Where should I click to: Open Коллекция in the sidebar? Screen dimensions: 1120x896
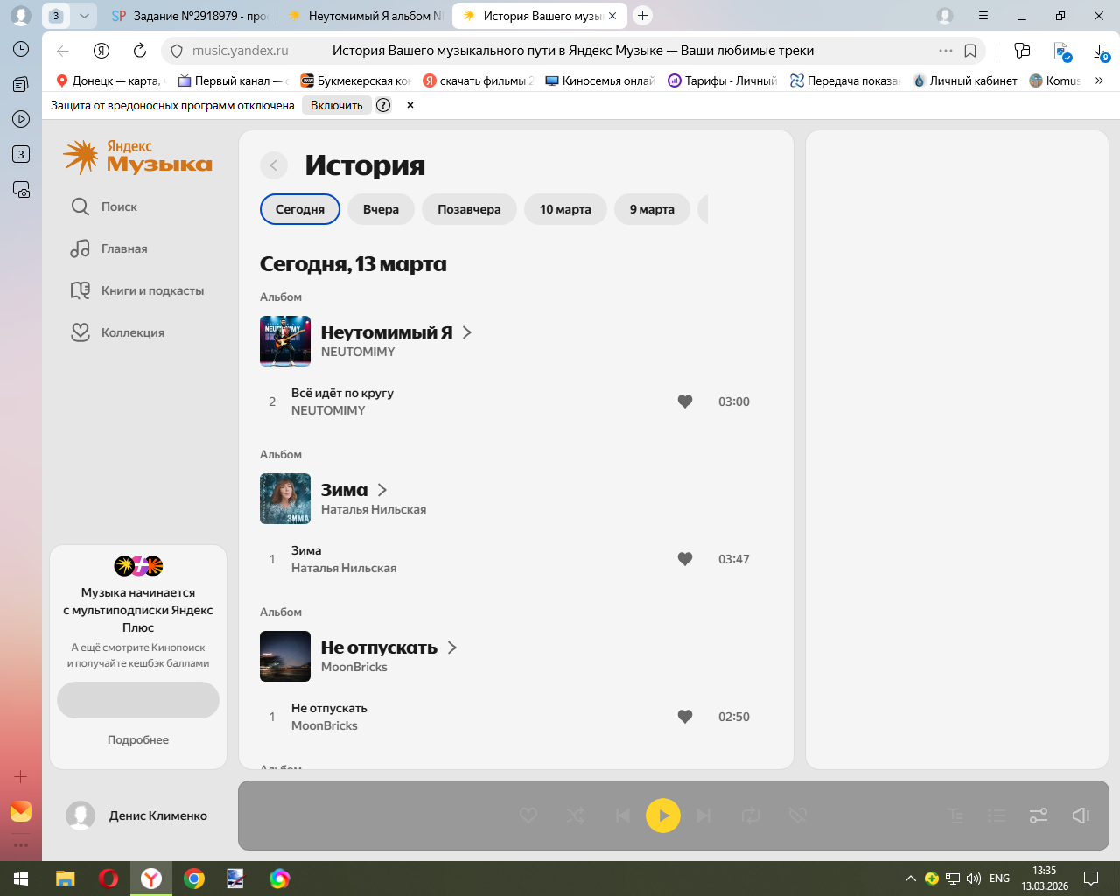(x=118, y=332)
